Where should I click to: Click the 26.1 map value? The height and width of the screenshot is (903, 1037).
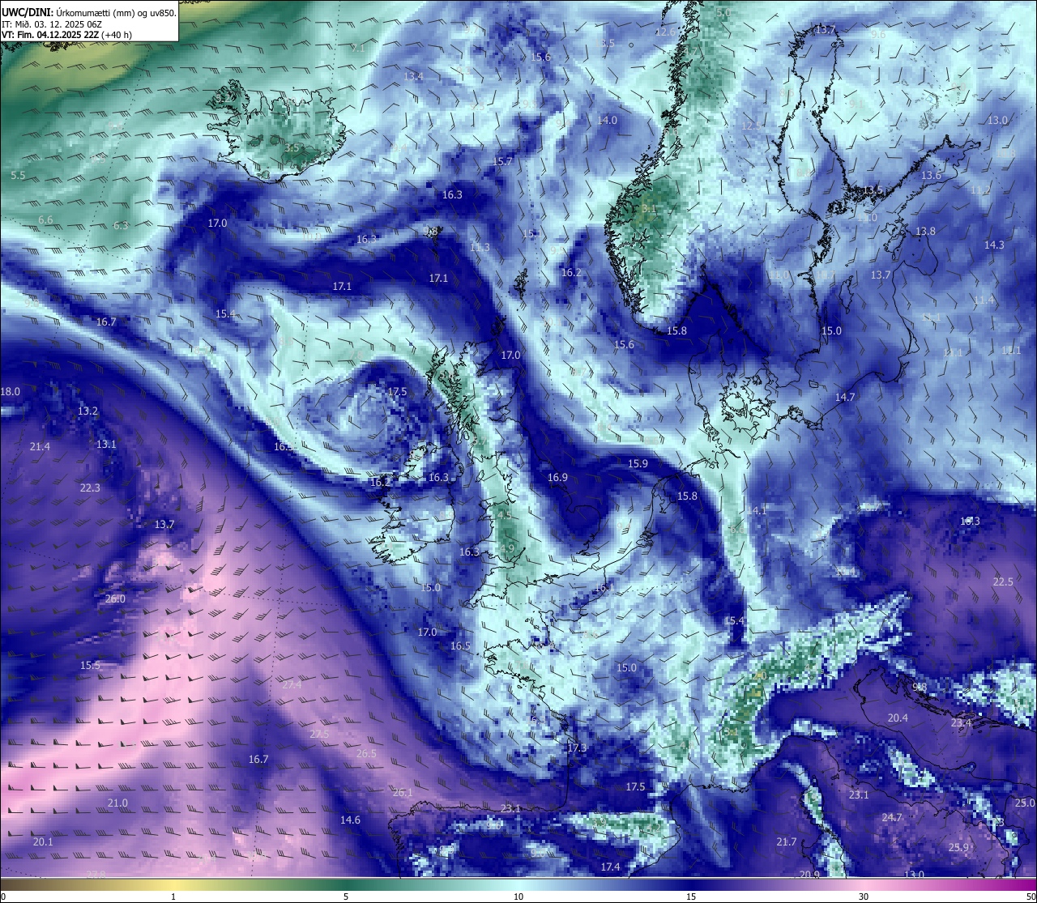click(403, 793)
